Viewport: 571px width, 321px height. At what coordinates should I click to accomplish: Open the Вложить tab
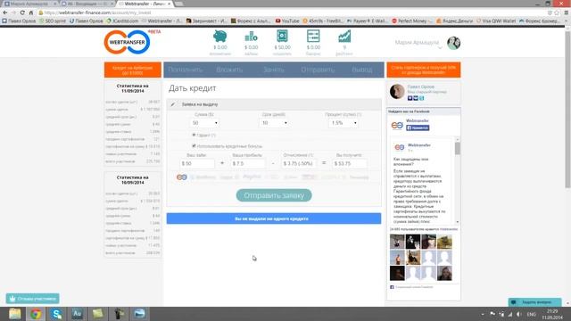point(229,70)
